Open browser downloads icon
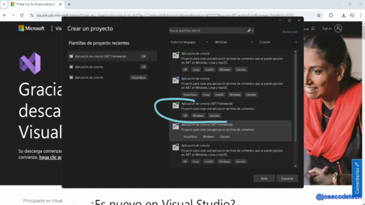The width and height of the screenshot is (365, 205). click(x=343, y=15)
